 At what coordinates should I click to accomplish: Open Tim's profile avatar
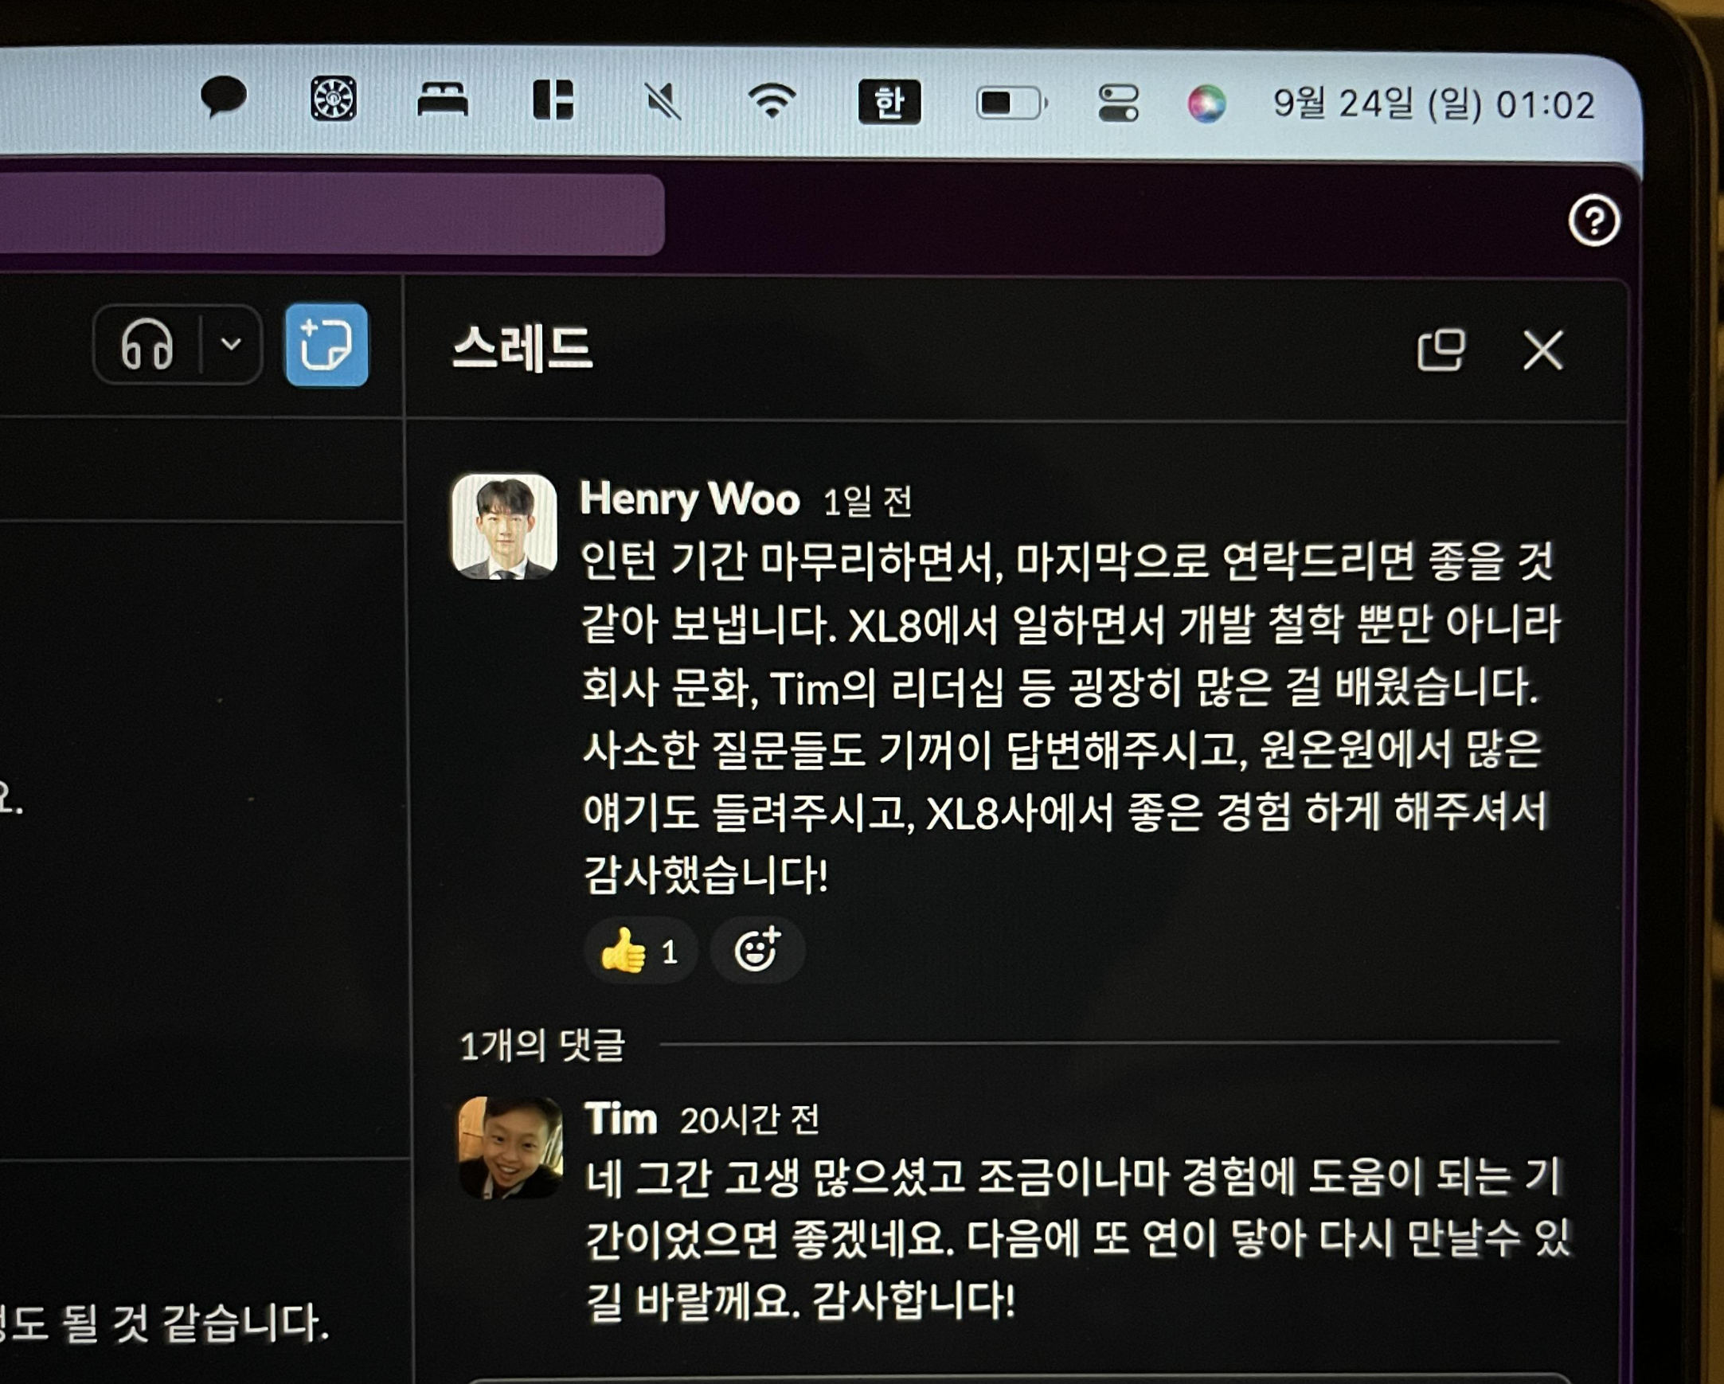click(510, 1147)
